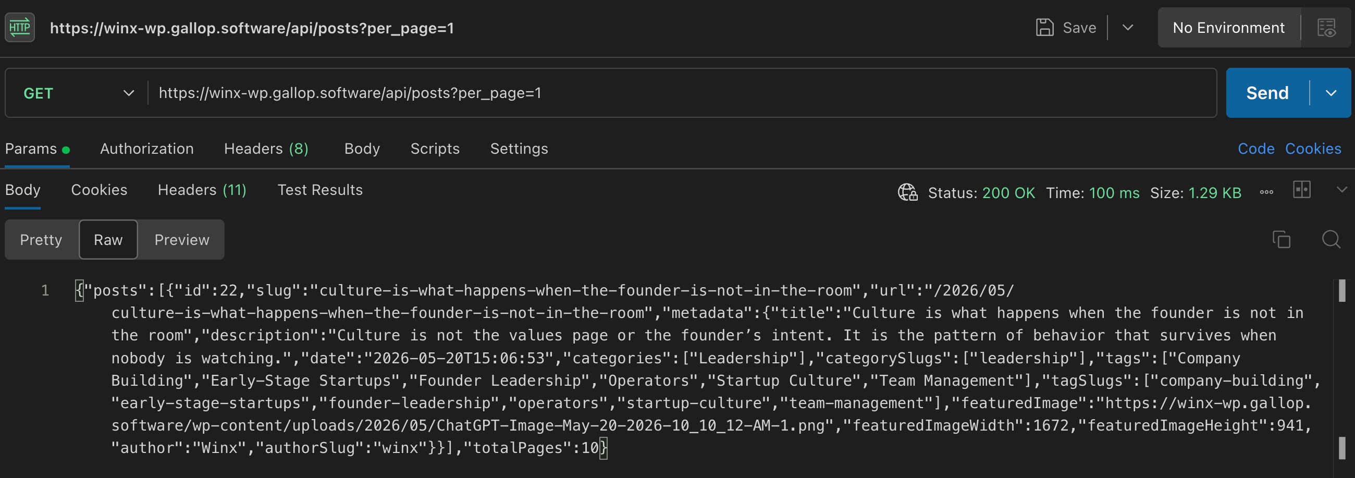1355x478 pixels.
Task: Open the response more options ellipsis
Action: [1266, 192]
